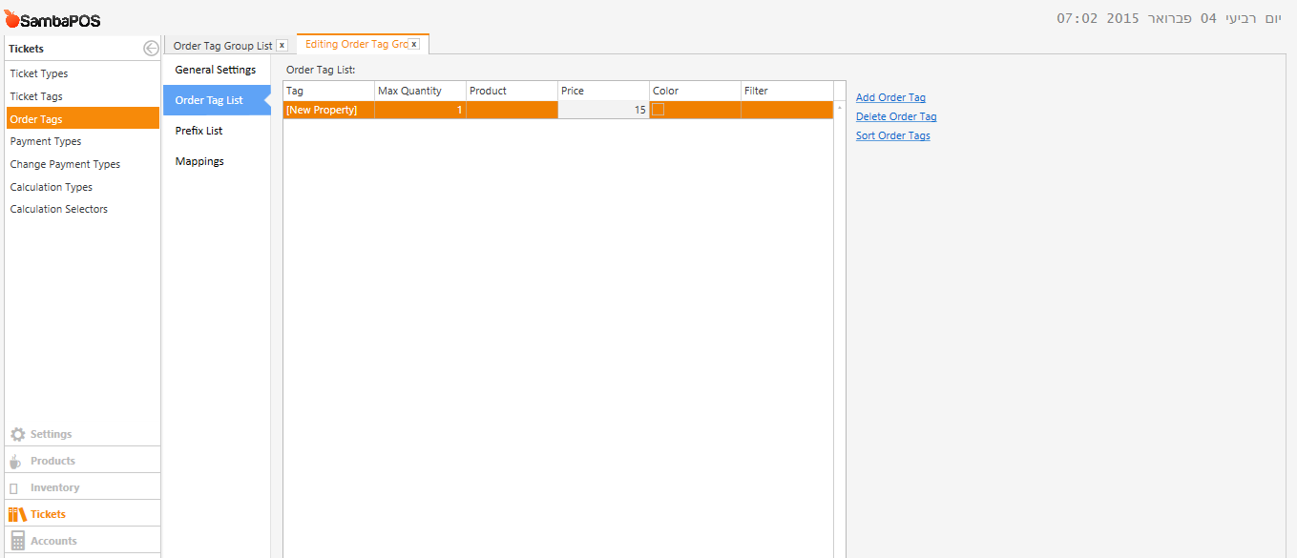Select the General Settings section
Image resolution: width=1297 pixels, height=558 pixels.
click(x=216, y=70)
